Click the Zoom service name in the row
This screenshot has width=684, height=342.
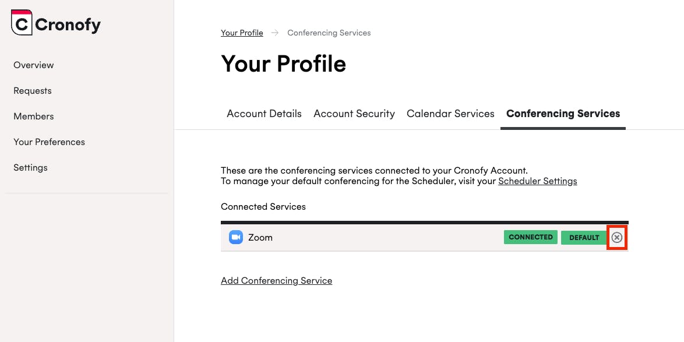[x=260, y=237]
